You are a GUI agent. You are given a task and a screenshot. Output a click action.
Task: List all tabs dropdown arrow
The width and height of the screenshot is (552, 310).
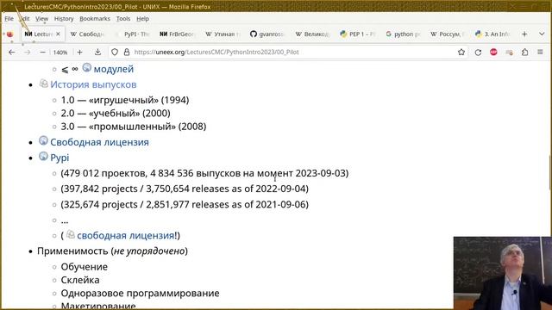tap(542, 34)
